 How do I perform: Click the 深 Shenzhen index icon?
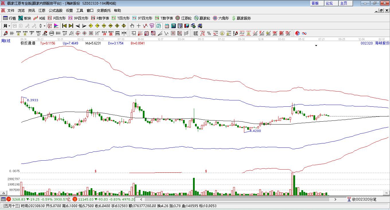click(75, 199)
